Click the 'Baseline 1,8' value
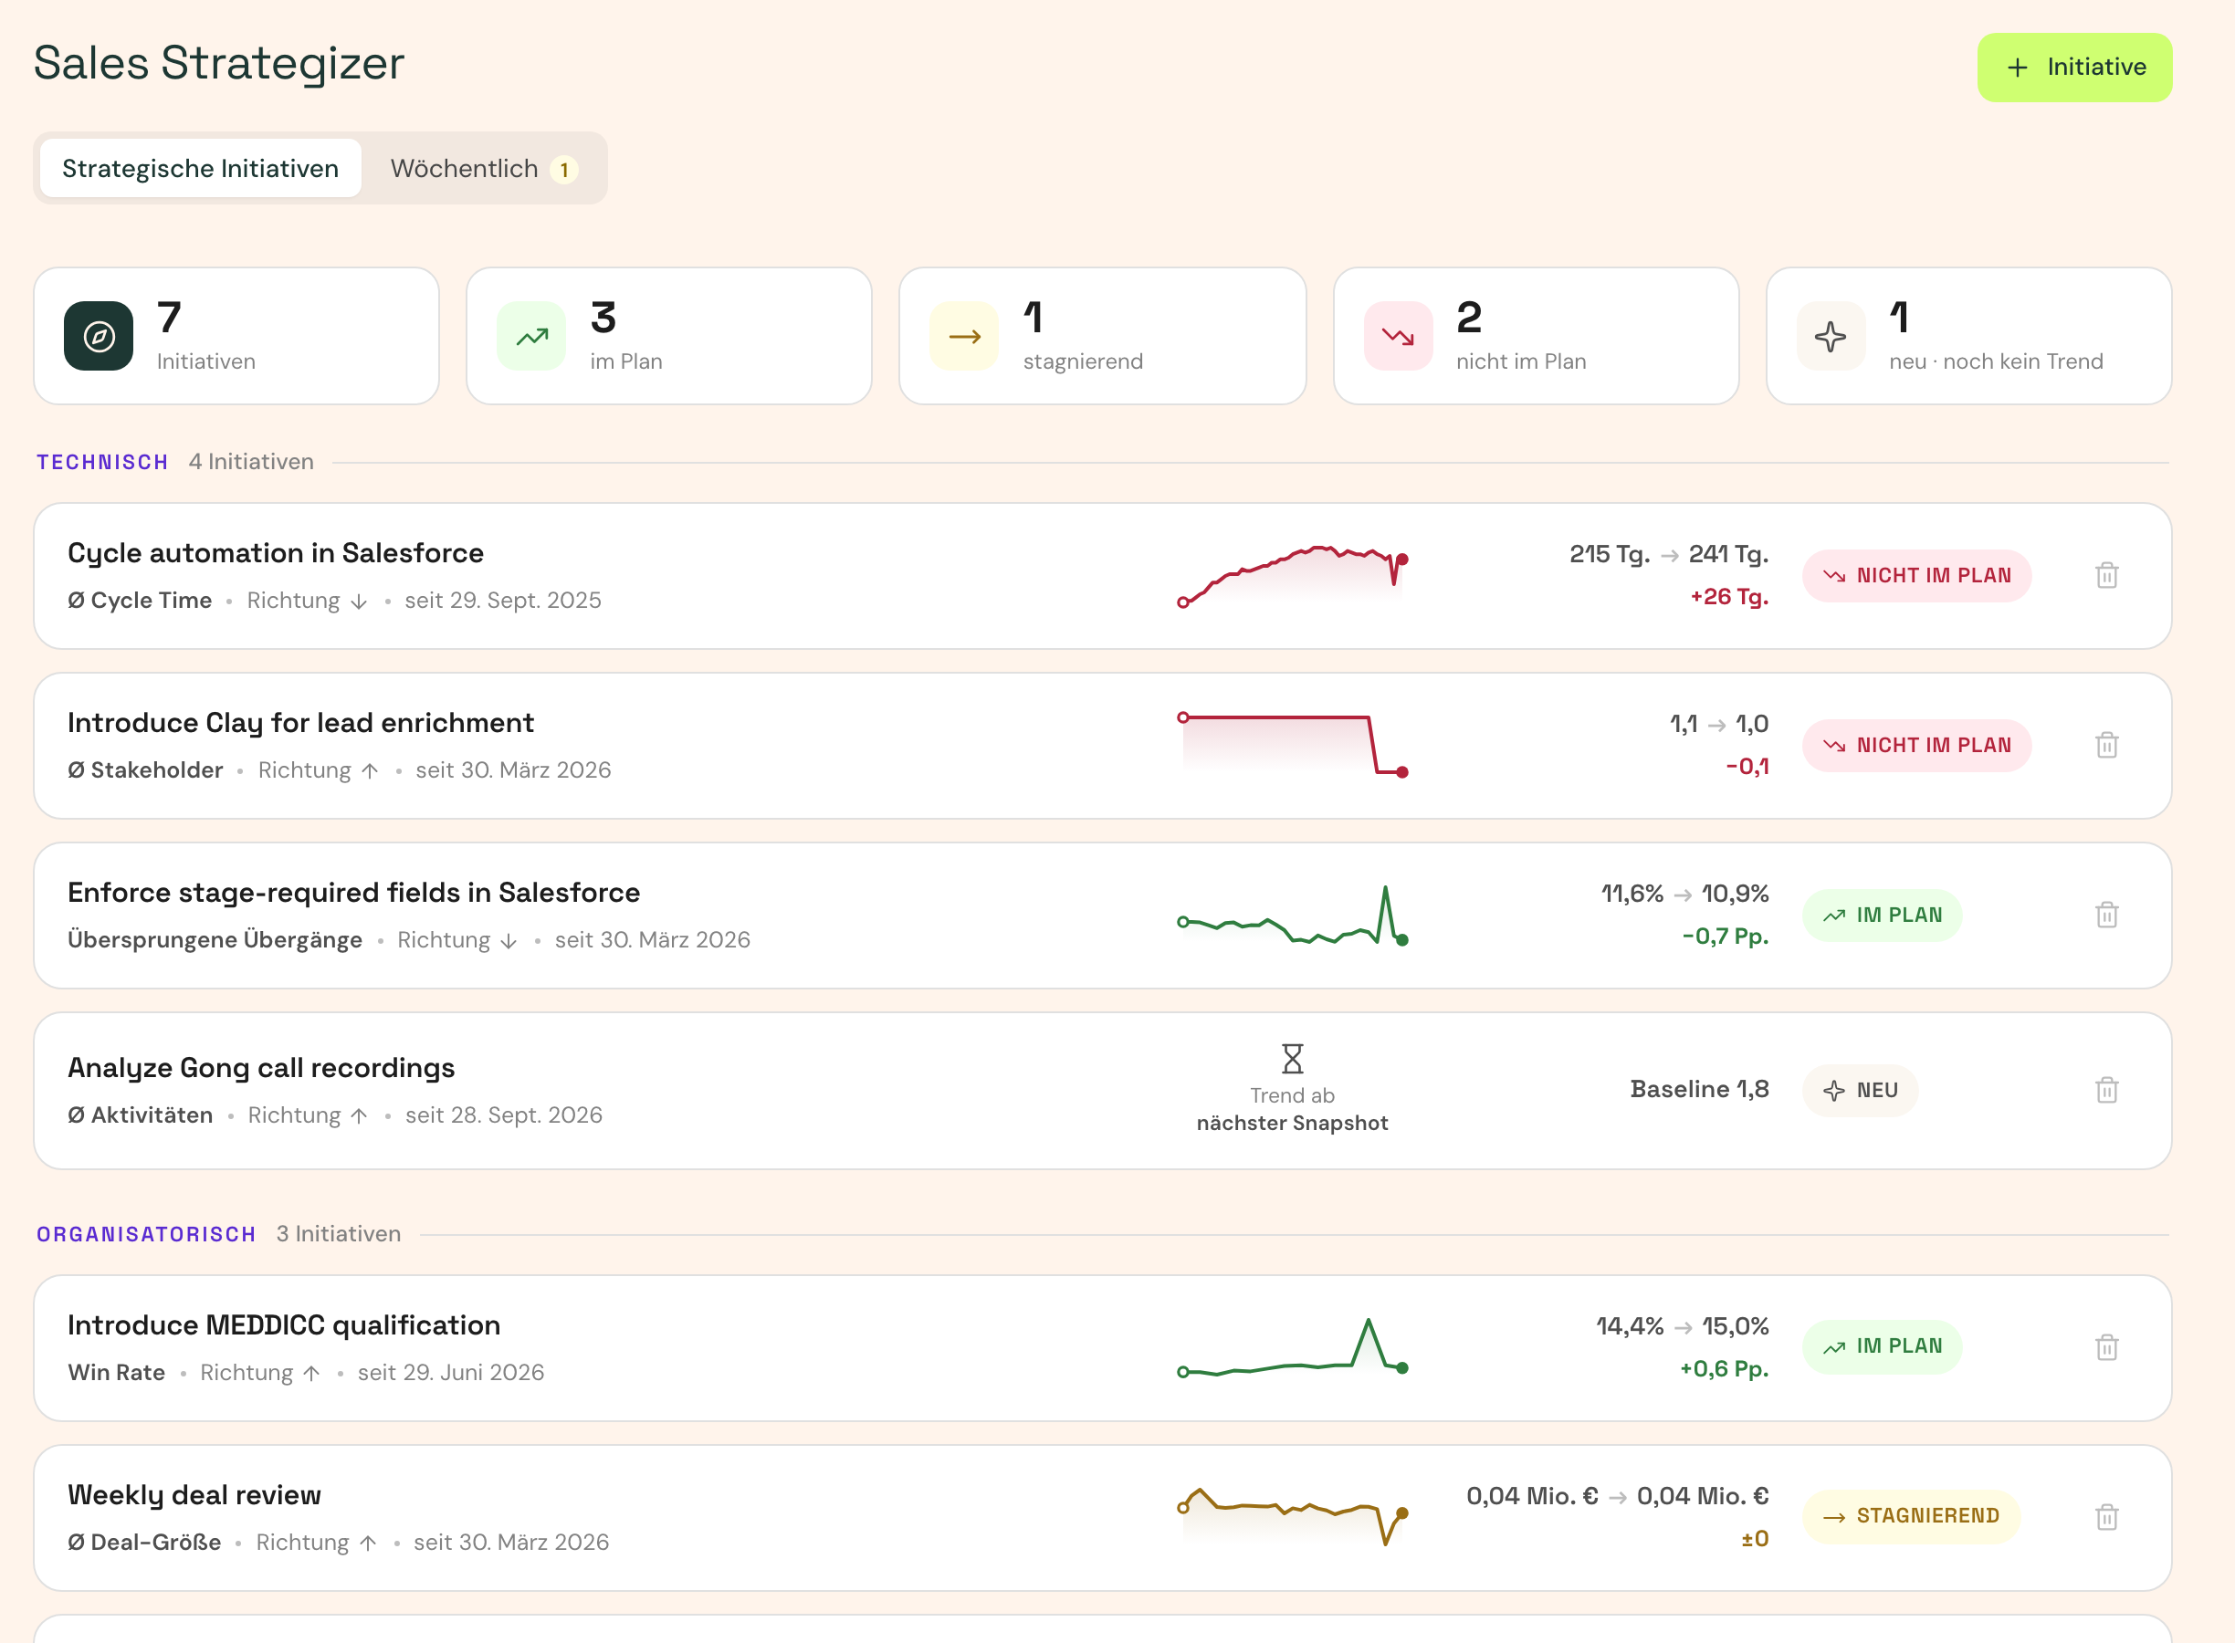 [x=1699, y=1089]
